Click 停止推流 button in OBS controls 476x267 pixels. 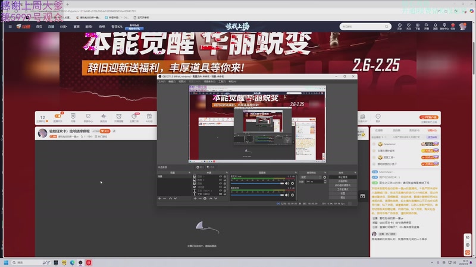(343, 177)
